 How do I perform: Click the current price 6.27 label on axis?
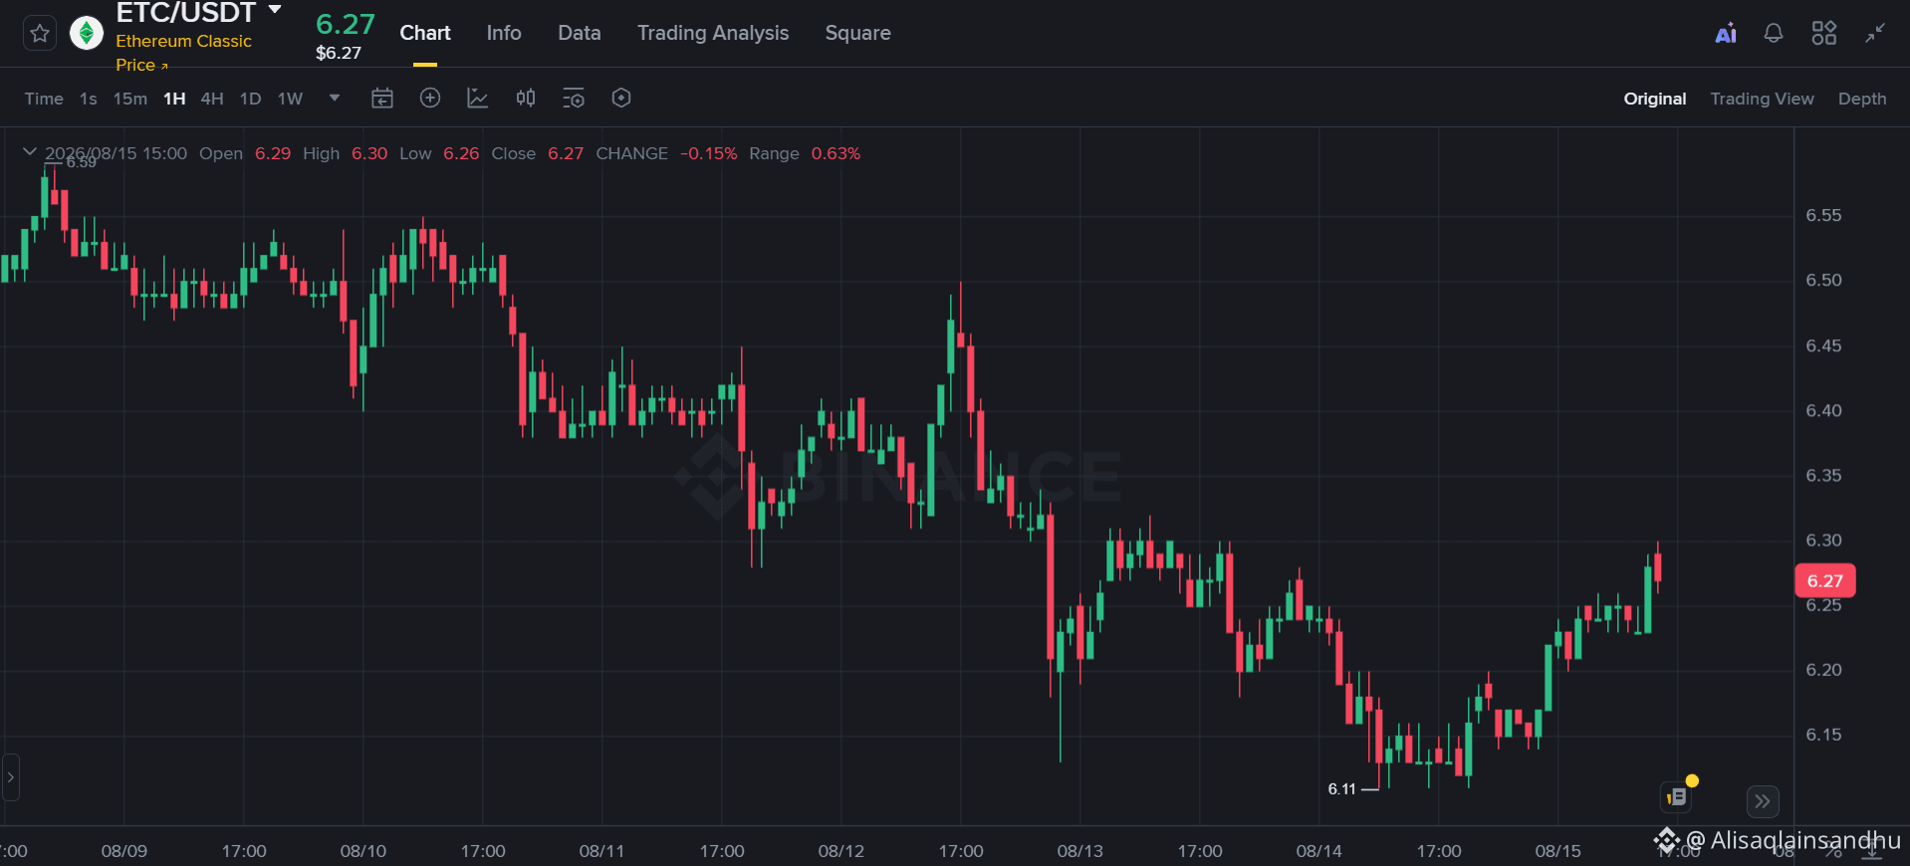pyautogui.click(x=1824, y=580)
